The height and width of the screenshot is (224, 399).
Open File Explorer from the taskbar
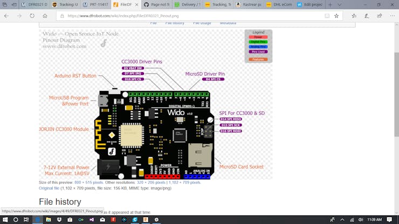tap(49, 220)
